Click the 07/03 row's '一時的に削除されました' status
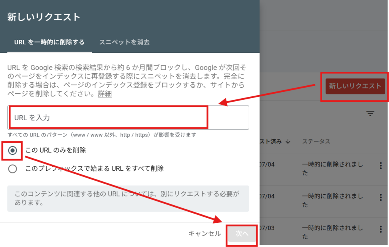This screenshot has height=247, width=389. tap(332, 232)
